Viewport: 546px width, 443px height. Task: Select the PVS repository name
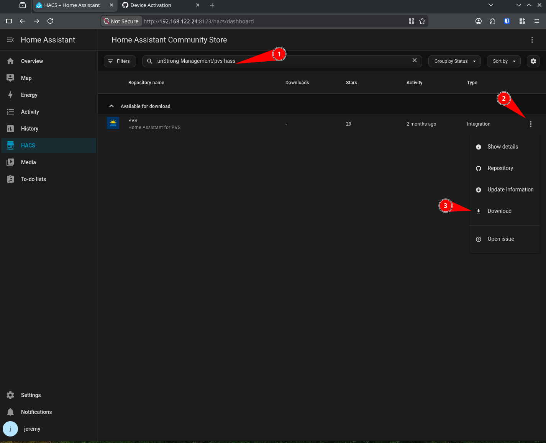click(x=133, y=121)
